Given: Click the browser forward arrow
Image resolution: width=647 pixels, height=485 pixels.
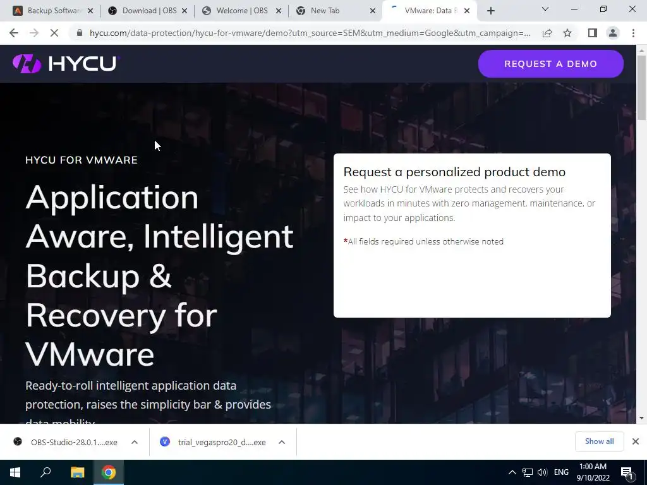Looking at the screenshot, I should pyautogui.click(x=34, y=33).
